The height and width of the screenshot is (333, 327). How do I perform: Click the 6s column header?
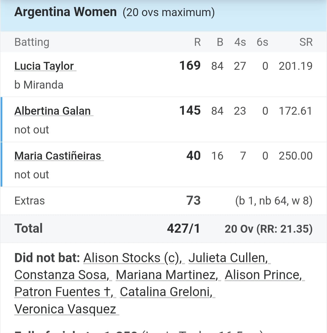[x=262, y=42]
